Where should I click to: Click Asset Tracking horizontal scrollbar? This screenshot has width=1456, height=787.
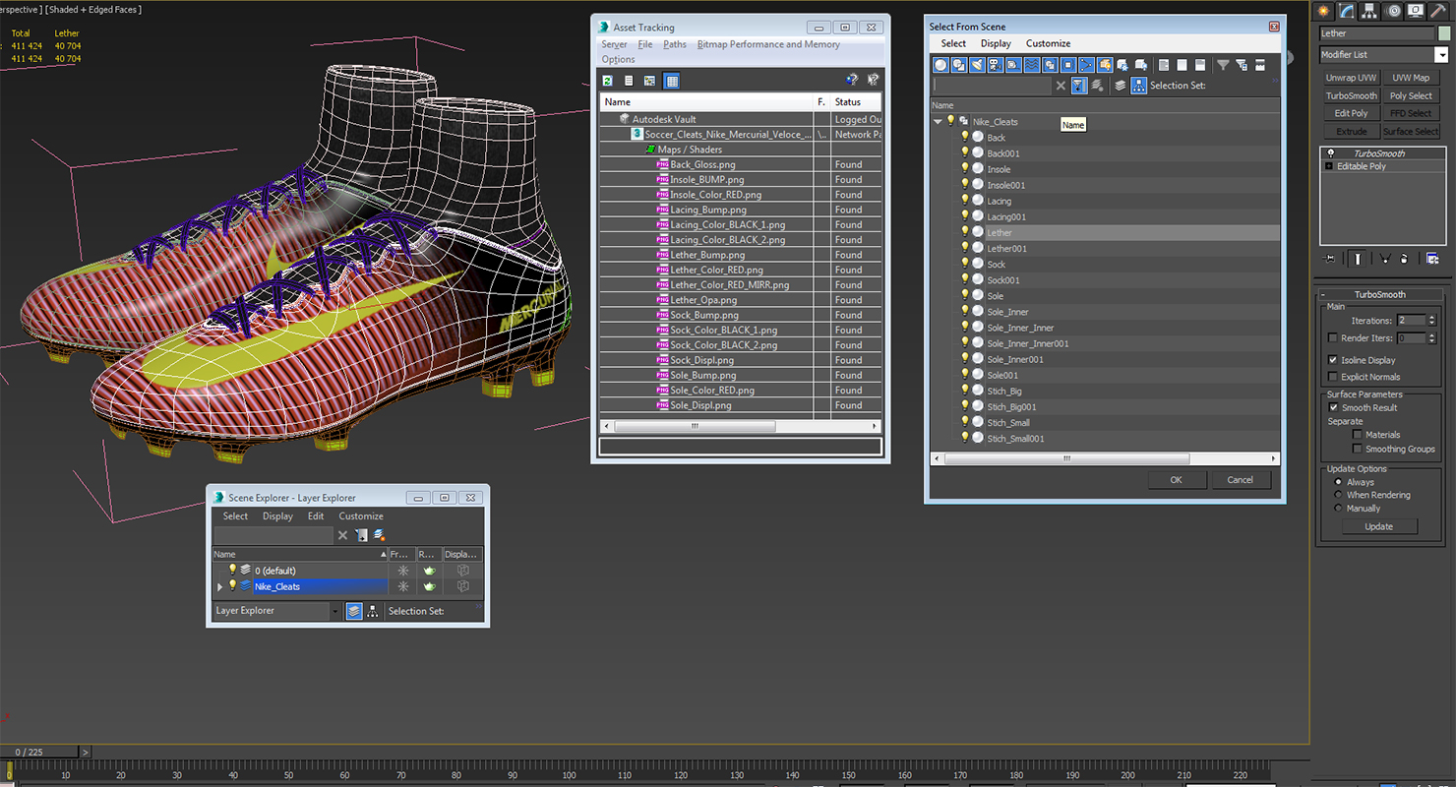[x=740, y=426]
